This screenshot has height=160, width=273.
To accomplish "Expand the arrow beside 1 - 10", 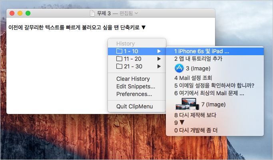I will tap(159, 51).
